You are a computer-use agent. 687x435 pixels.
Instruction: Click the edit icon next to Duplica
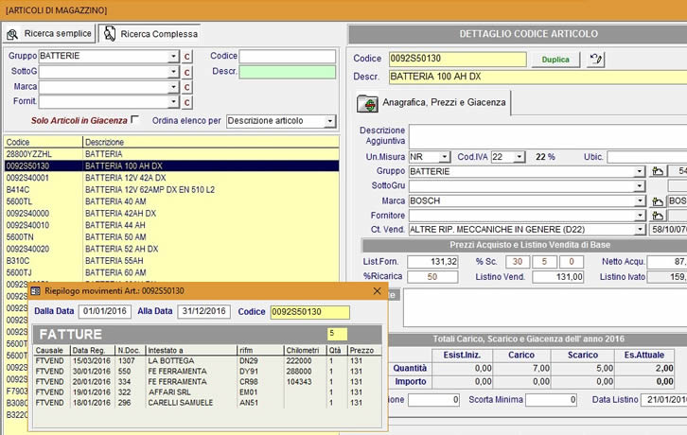[x=596, y=59]
